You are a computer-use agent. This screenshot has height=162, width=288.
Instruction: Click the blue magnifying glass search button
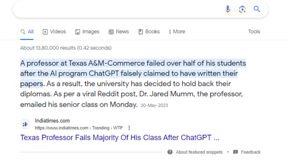[257, 9]
